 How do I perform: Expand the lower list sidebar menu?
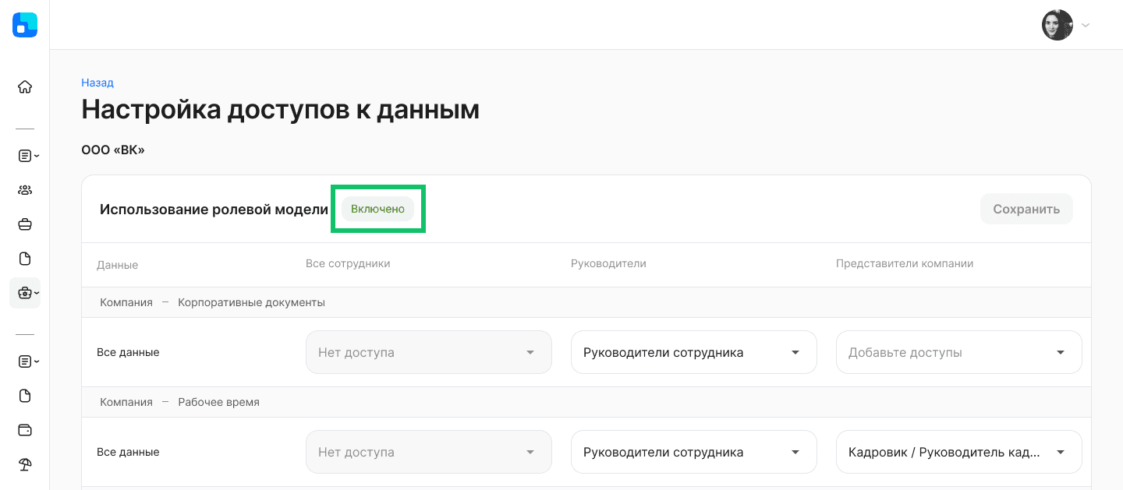coord(28,361)
